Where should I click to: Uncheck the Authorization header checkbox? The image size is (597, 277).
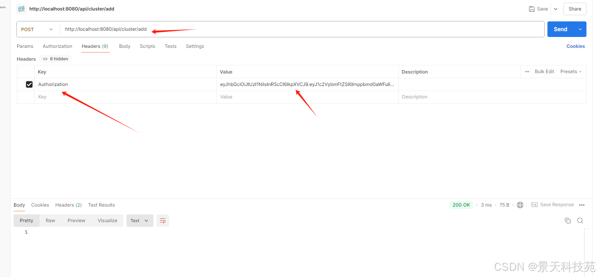[x=29, y=84]
